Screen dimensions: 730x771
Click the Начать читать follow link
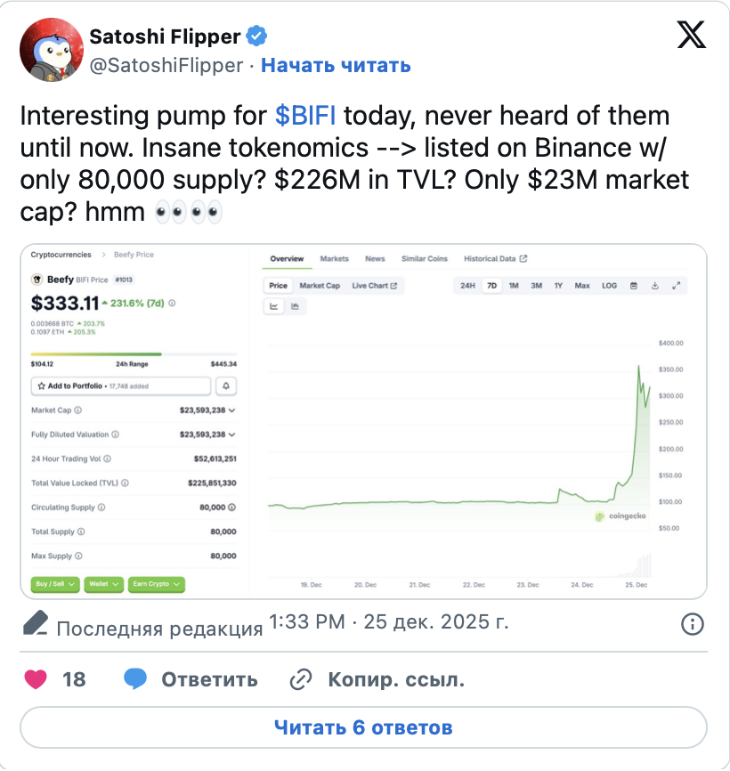[x=336, y=65]
